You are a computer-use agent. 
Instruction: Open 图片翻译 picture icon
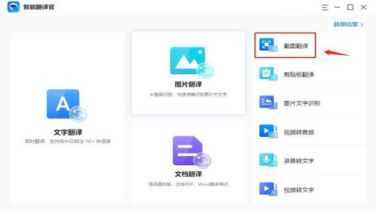point(191,63)
